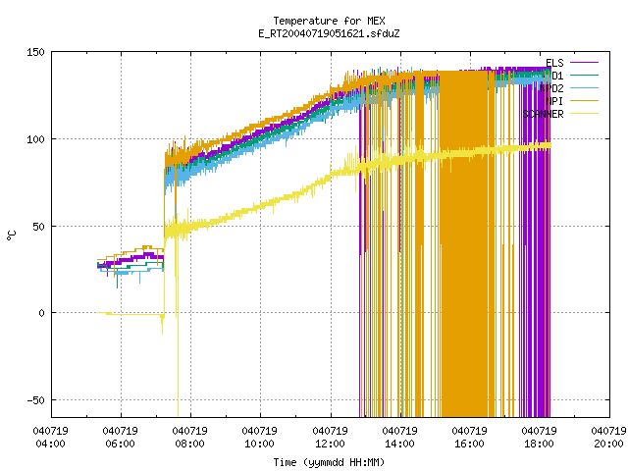This screenshot has width=628, height=471.
Task: Click the SCANNER legend label
Action: [543, 114]
